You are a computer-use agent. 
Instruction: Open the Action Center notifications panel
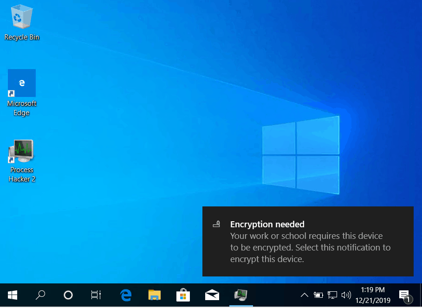pyautogui.click(x=404, y=295)
